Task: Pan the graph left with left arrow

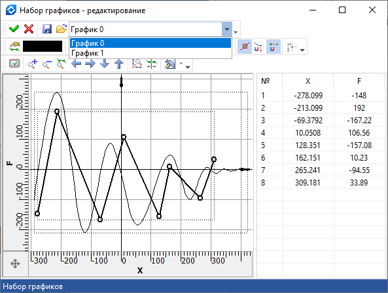Action: (x=76, y=64)
